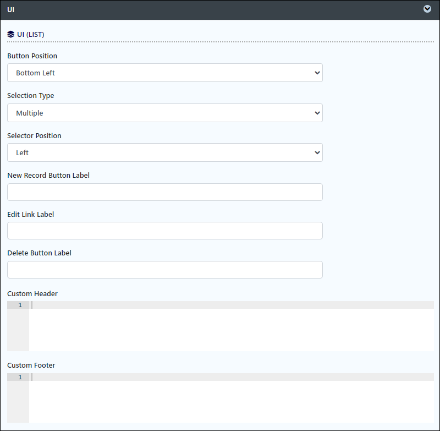Focus the Edit Link Label field

tap(165, 231)
